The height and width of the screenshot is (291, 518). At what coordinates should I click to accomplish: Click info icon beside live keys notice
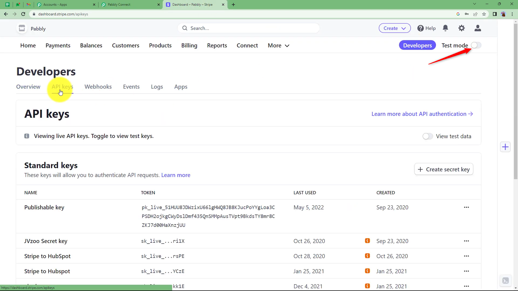(x=27, y=136)
